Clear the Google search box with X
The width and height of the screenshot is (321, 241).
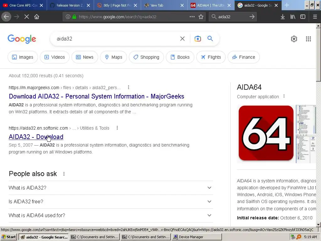(x=182, y=39)
